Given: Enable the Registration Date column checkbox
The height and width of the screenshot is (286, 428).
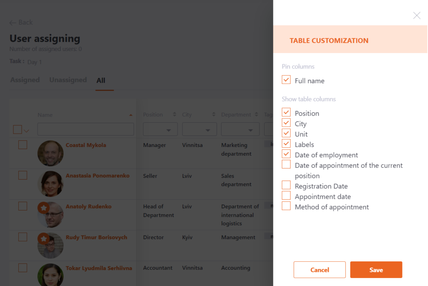Looking at the screenshot, I should pos(286,186).
